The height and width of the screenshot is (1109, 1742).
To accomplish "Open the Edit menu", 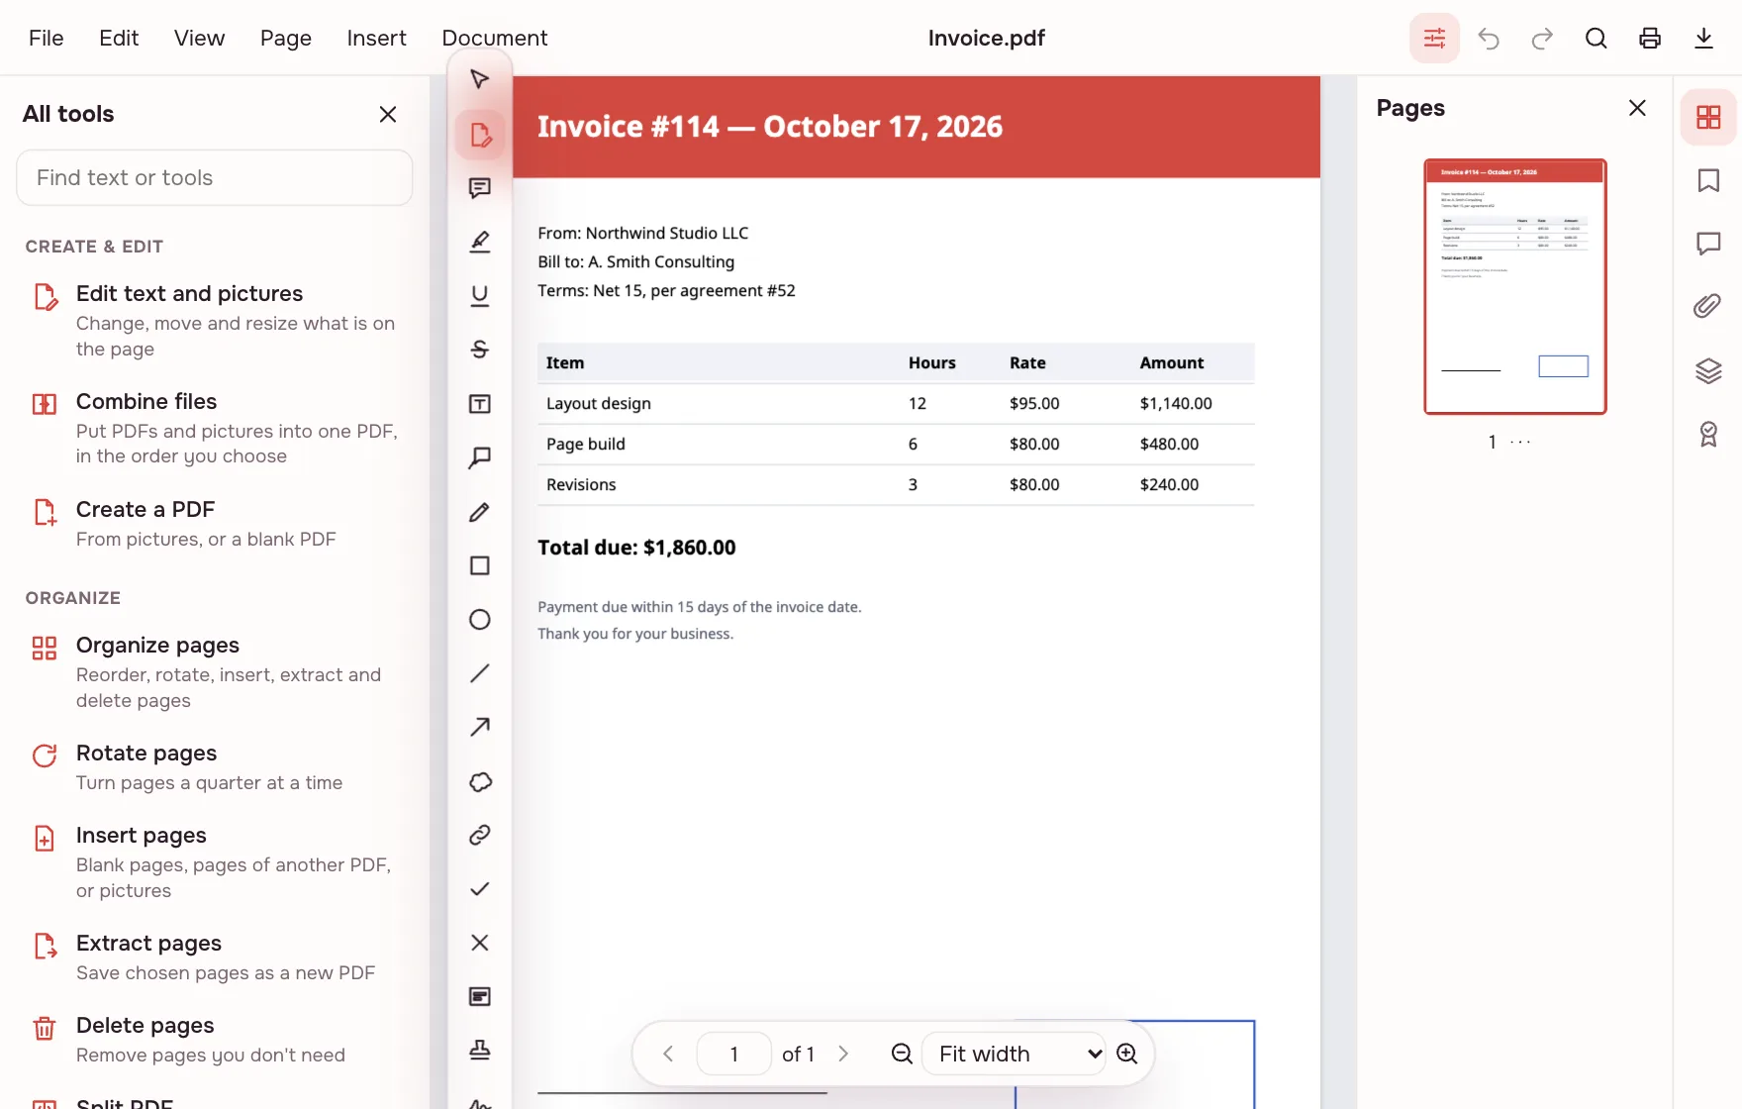I will [119, 38].
